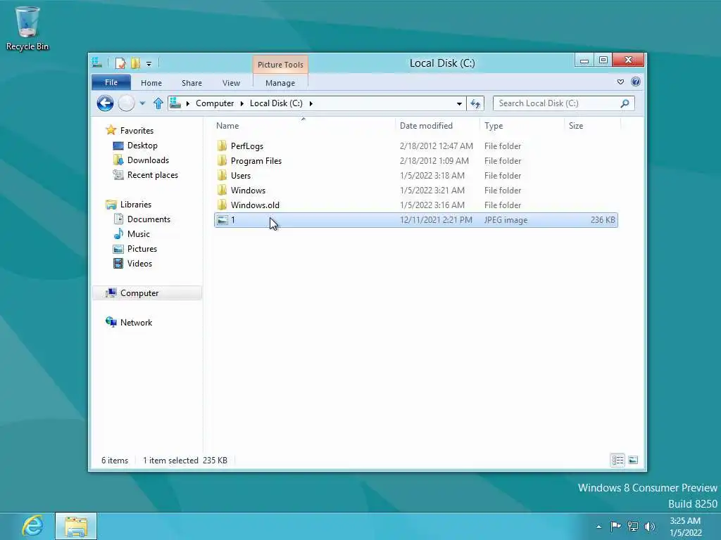Open the window system menu icon

point(97,63)
